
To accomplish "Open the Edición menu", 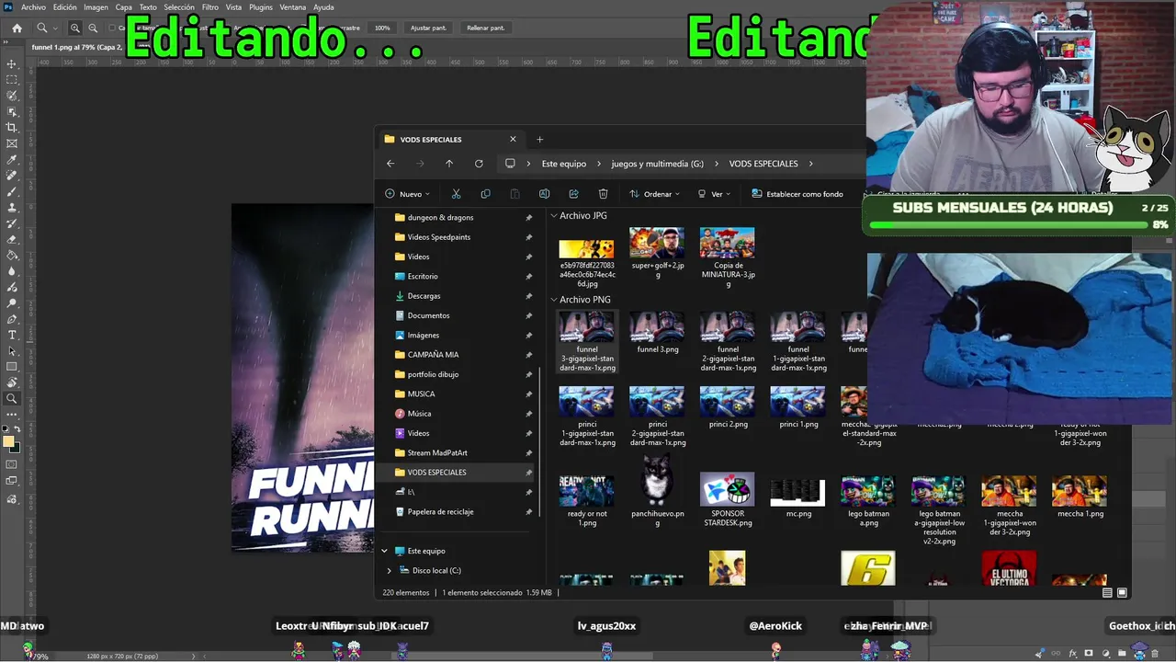I will pos(64,7).
